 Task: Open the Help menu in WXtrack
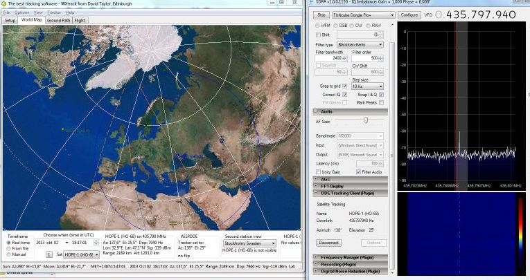pos(70,12)
